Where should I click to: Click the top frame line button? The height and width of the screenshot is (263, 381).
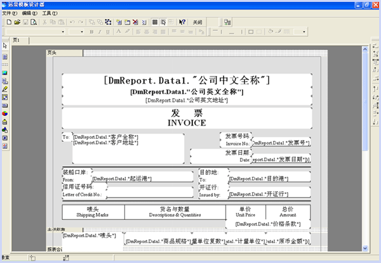[215, 32]
